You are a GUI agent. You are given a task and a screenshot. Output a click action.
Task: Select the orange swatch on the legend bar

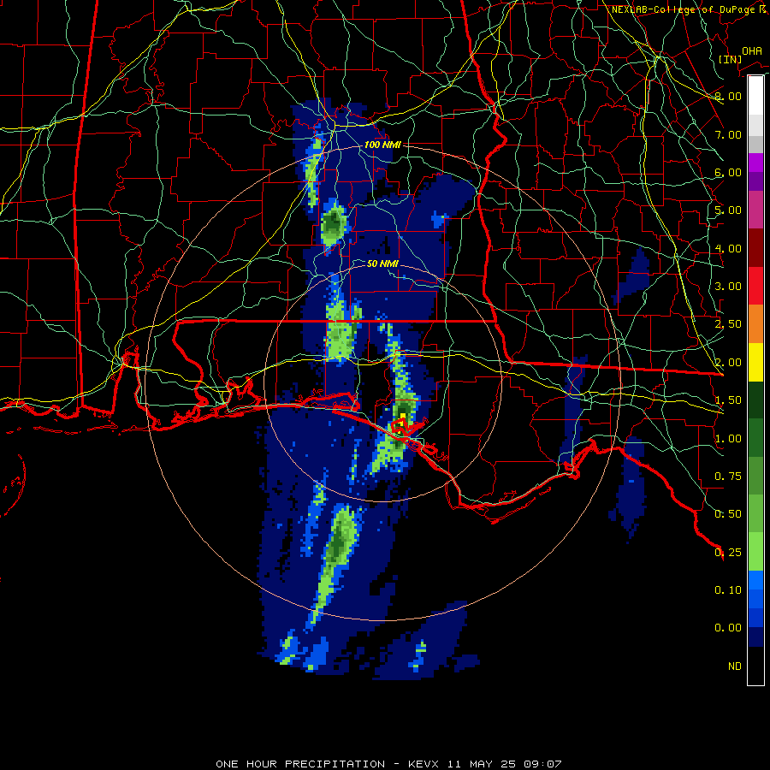click(755, 323)
